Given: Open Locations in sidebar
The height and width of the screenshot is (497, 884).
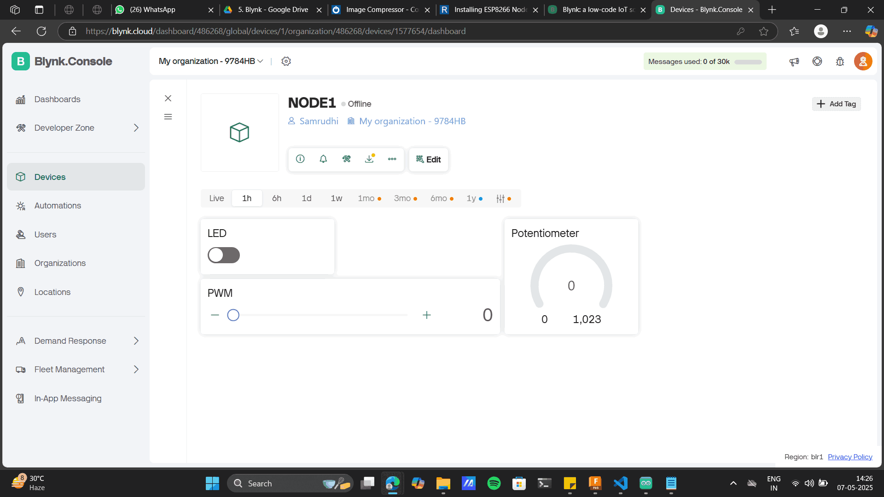Looking at the screenshot, I should tap(76, 292).
